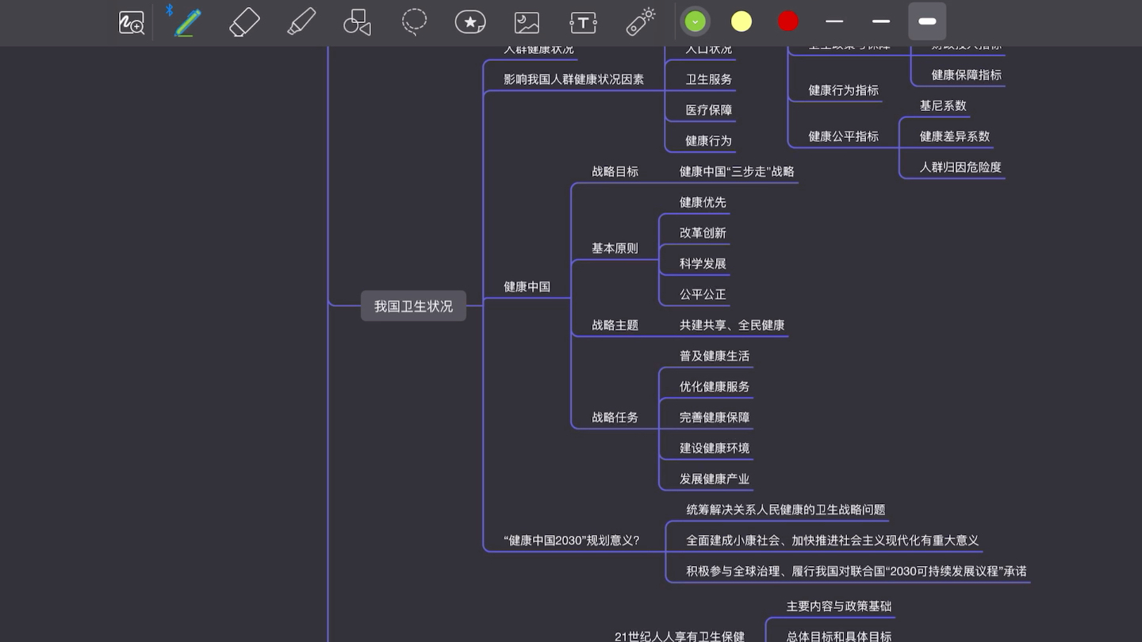This screenshot has width=1142, height=642.
Task: Click the 21世纪人人享有卫生保健 node
Action: [680, 636]
